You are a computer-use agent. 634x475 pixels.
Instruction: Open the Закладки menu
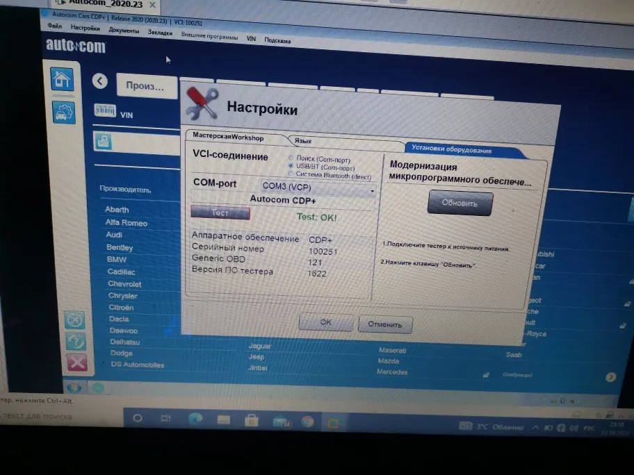160,33
